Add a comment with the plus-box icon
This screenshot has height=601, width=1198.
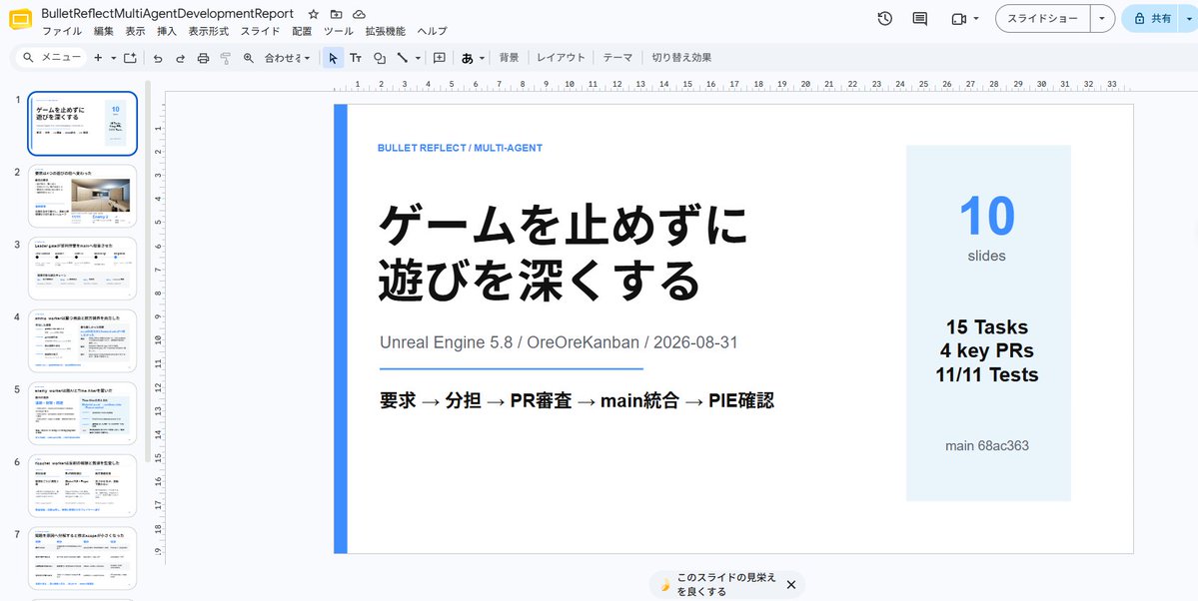click(440, 57)
